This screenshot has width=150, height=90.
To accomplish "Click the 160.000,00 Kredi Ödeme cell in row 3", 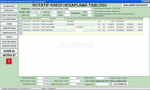I will tap(79, 27).
